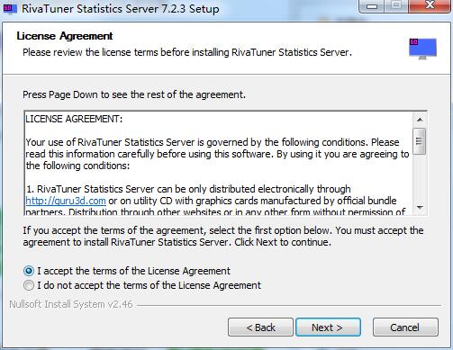The width and height of the screenshot is (453, 350).
Task: Click the Press Page Down instruction text
Action: pos(134,94)
